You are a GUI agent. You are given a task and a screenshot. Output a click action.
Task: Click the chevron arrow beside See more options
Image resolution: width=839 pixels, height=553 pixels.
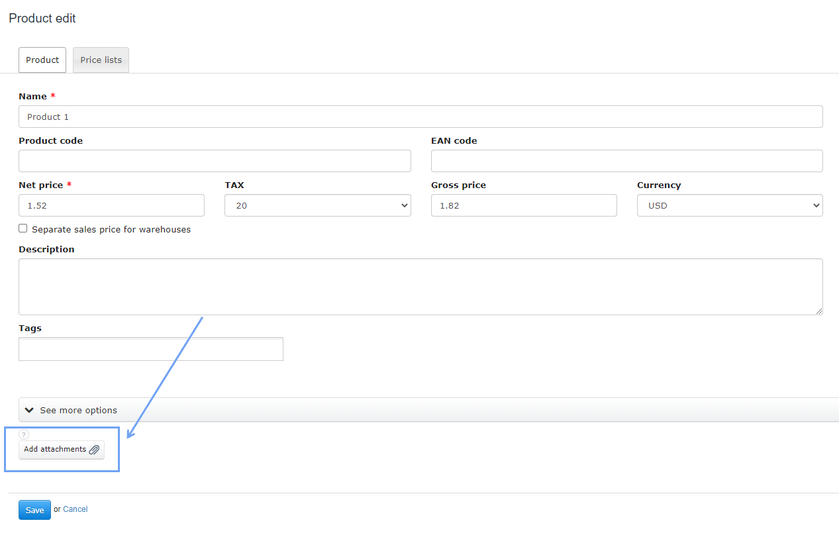point(29,410)
